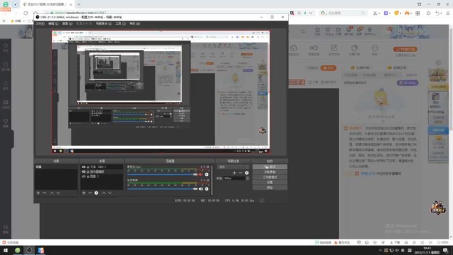Click the Exit button in OBS controls
This screenshot has height=255, width=453.
coord(270,188)
